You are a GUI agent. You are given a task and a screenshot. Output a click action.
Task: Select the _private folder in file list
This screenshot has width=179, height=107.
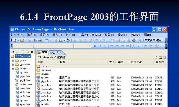coord(44,70)
